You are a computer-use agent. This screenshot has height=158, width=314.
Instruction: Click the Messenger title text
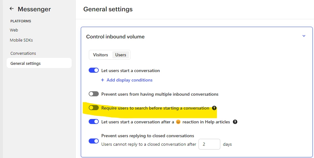34,9
